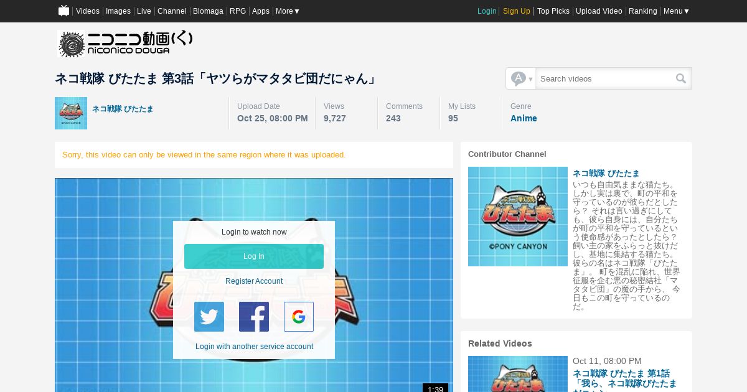Log in with Google icon
This screenshot has height=392, width=747.
(299, 317)
